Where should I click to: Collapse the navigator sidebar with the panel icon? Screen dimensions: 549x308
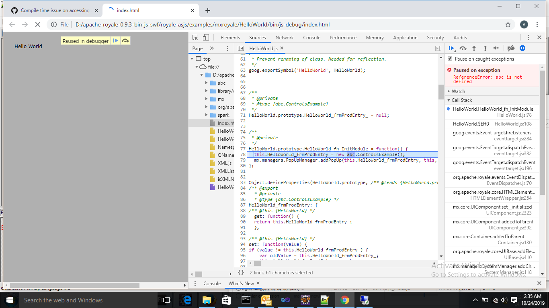[x=240, y=48]
